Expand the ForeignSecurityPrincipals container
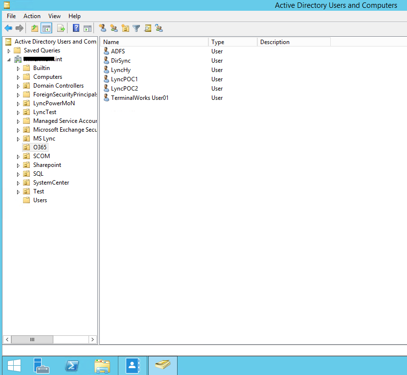Image resolution: width=407 pixels, height=375 pixels. (x=18, y=95)
